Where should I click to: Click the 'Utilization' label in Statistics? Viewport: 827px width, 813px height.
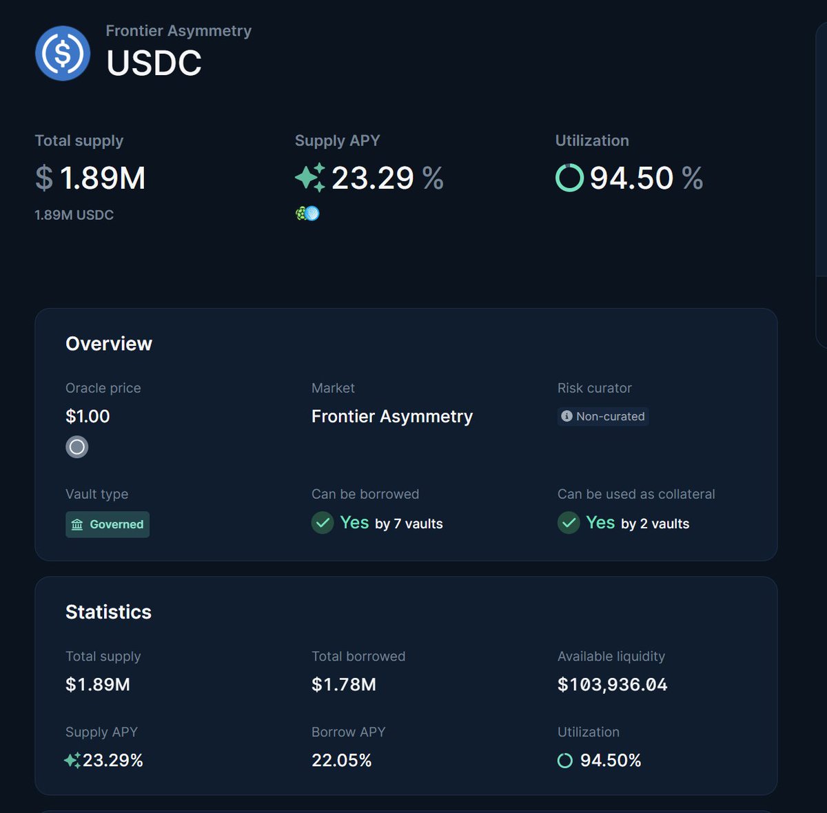click(589, 732)
